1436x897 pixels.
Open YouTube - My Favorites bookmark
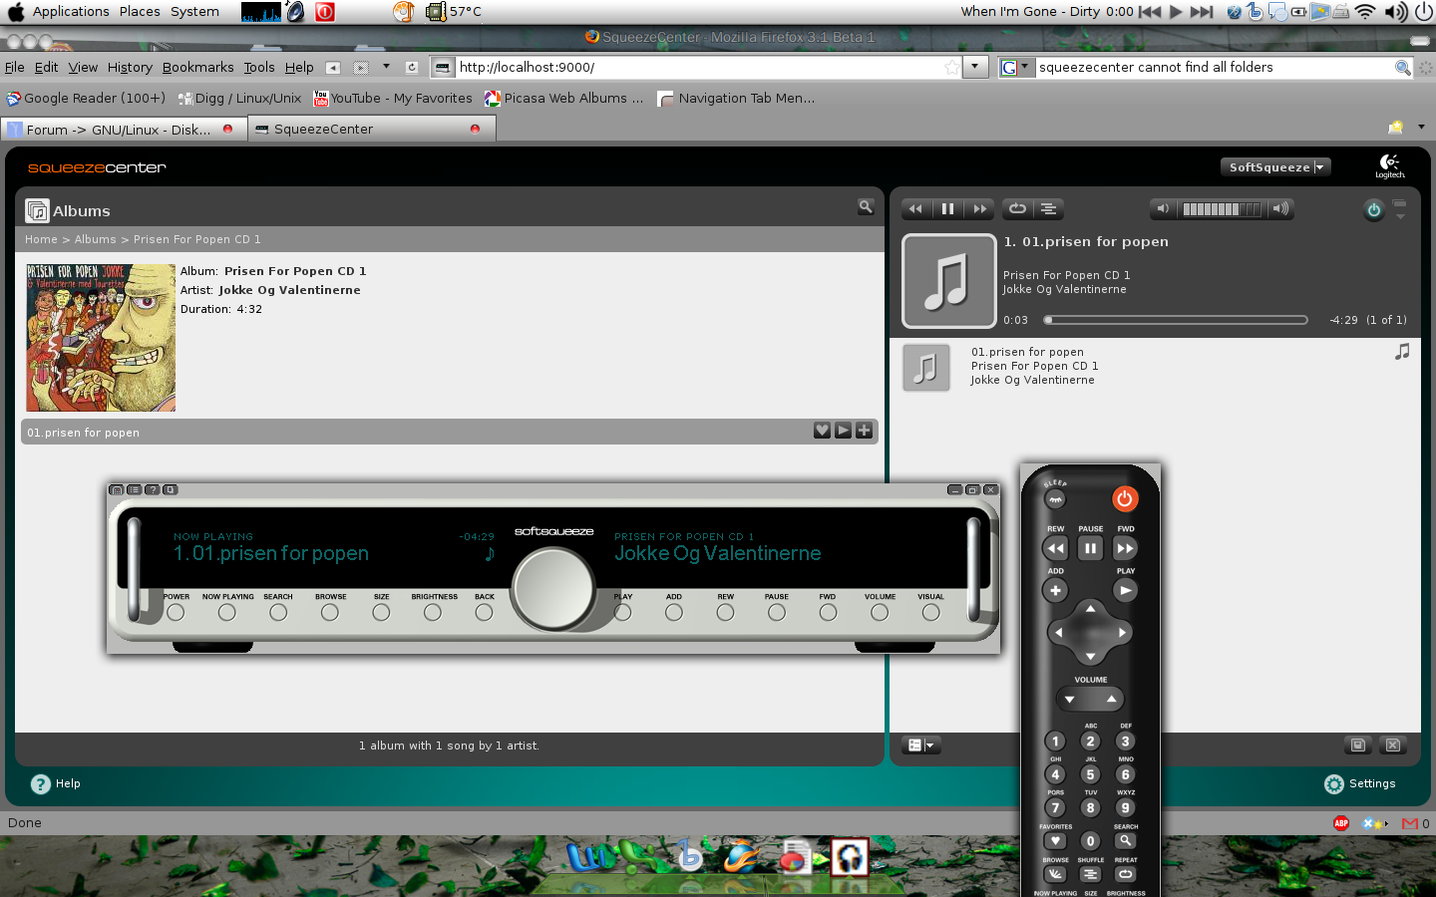[x=393, y=98]
